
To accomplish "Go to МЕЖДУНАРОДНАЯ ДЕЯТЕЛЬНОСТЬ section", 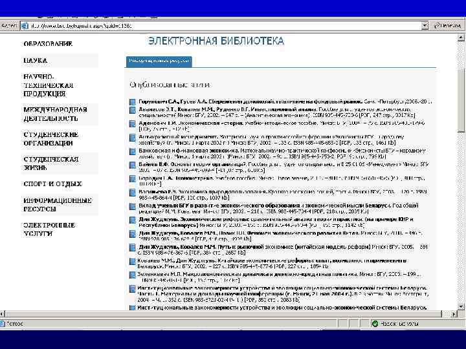I will (55, 114).
